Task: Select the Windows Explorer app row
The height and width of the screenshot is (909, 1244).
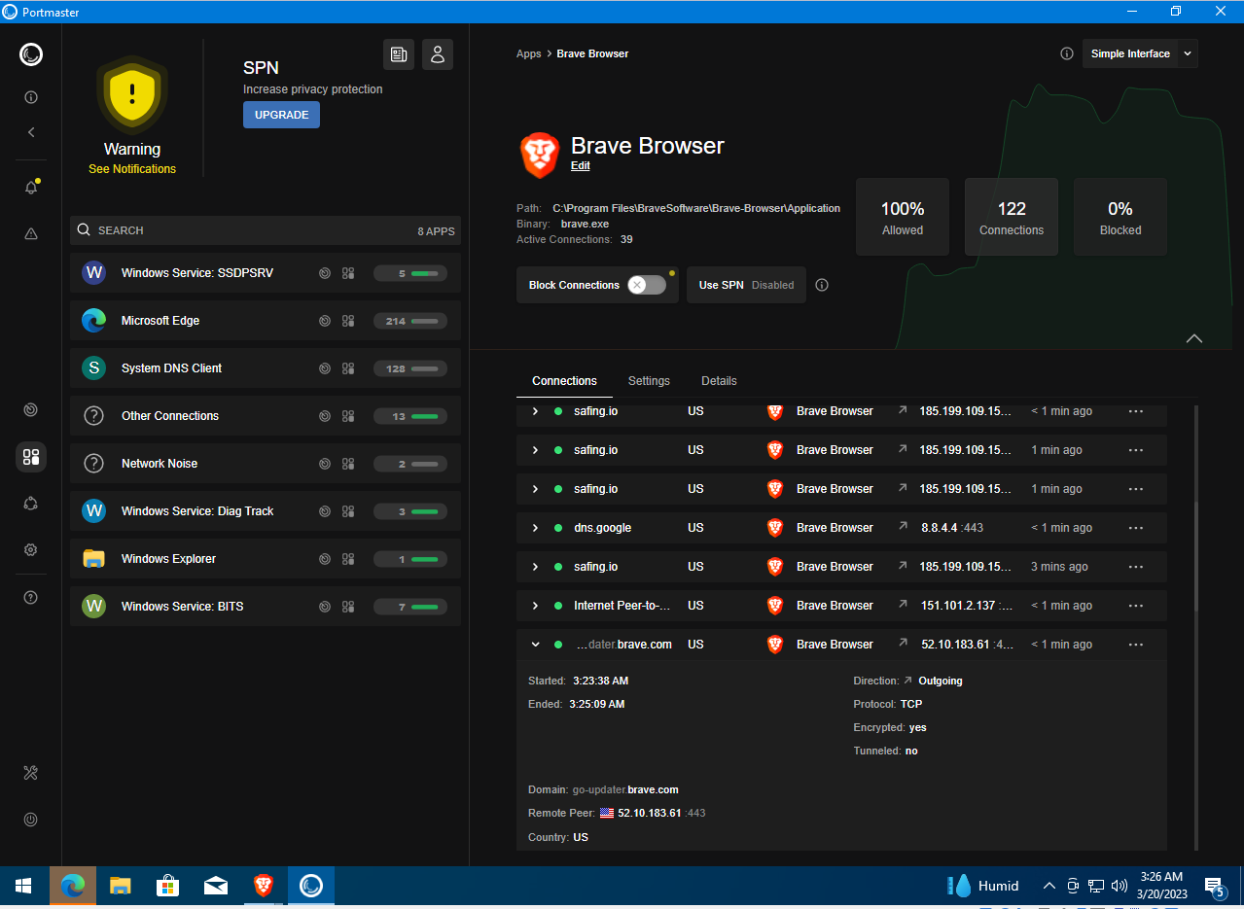Action: coord(265,559)
